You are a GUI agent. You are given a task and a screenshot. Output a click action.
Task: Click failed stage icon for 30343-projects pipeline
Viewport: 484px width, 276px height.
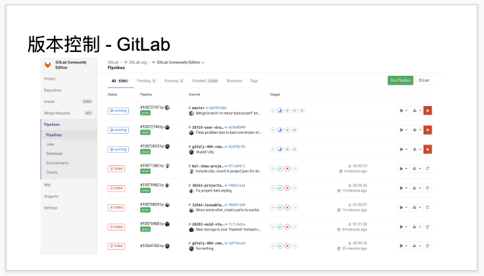point(287,188)
